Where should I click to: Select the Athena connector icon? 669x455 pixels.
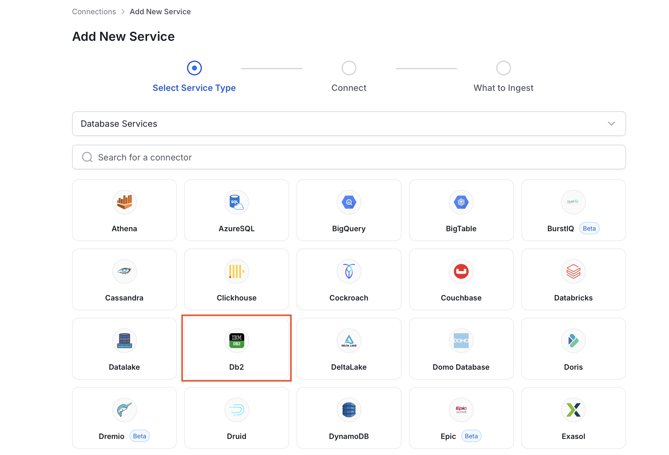click(124, 202)
